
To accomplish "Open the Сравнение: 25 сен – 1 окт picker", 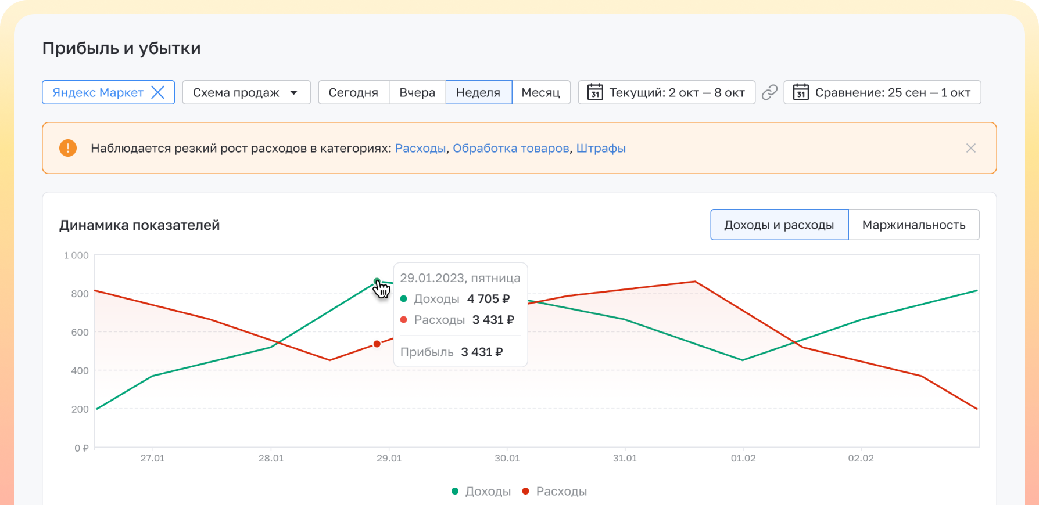I will (892, 92).
